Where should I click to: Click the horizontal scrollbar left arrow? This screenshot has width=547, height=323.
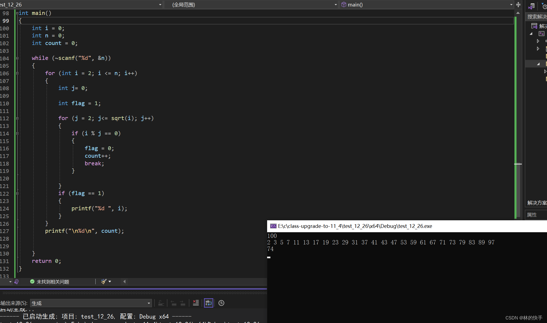124,282
